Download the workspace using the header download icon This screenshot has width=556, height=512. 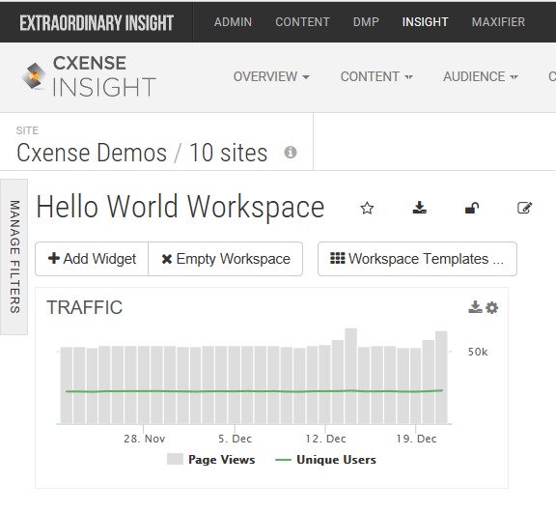click(x=420, y=208)
